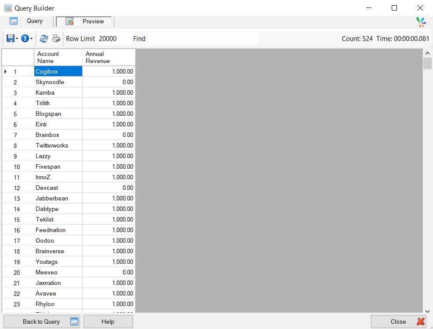Select the InnoZ cell
The image size is (433, 329).
(58, 177)
